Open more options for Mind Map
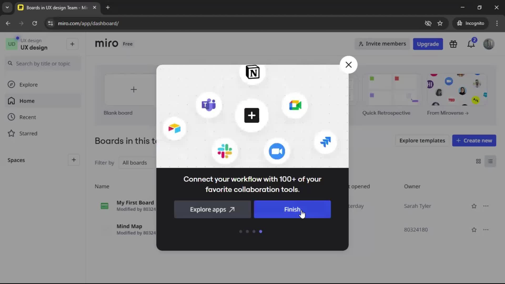 coord(486,230)
